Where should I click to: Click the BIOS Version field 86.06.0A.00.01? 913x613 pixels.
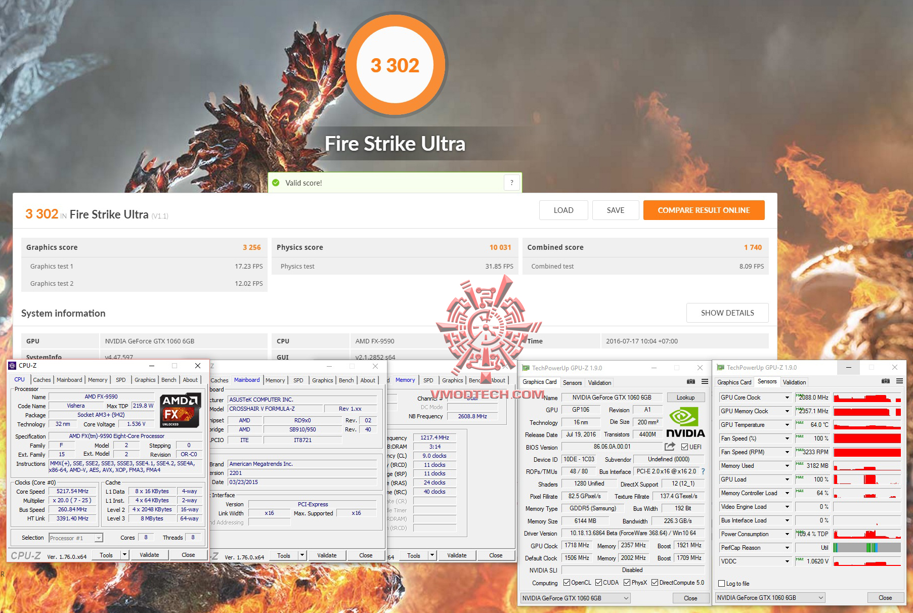point(612,447)
